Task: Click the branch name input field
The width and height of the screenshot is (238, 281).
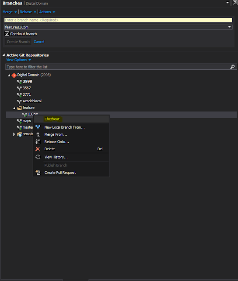Action: pyautogui.click(x=118, y=20)
